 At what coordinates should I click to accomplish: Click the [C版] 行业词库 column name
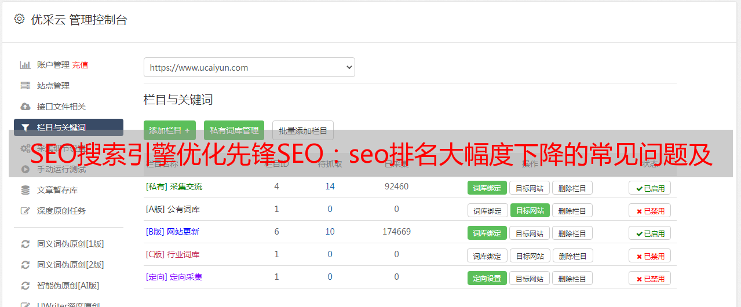point(172,254)
